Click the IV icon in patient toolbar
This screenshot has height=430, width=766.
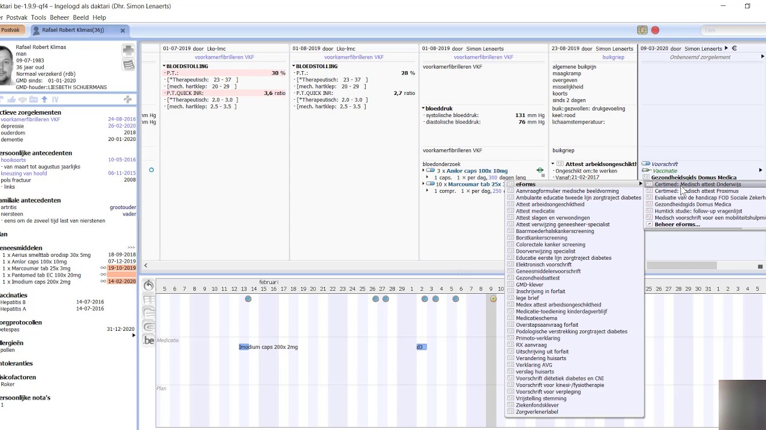(x=55, y=100)
